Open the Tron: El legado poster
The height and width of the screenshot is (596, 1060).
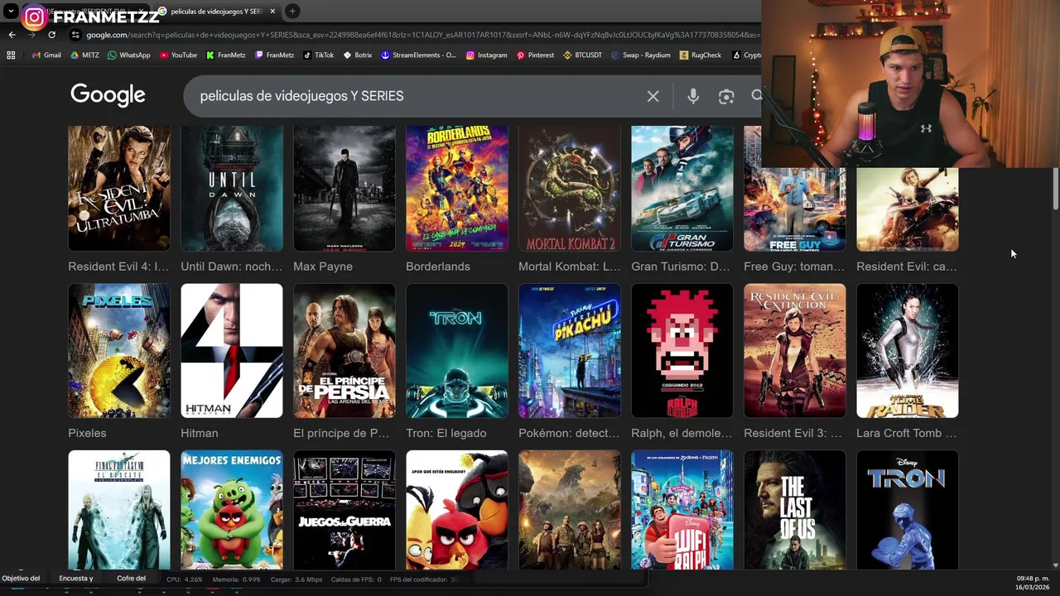pyautogui.click(x=457, y=351)
